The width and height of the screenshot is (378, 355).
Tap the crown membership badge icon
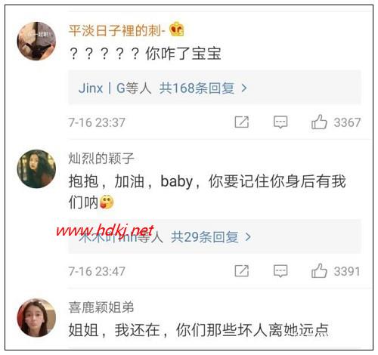177,29
